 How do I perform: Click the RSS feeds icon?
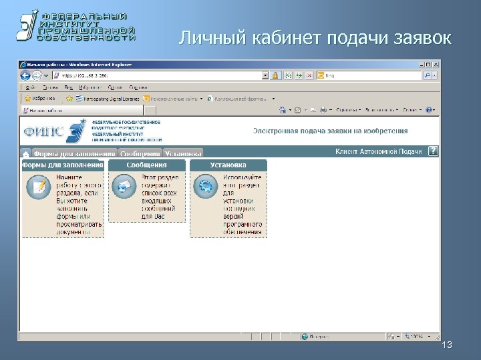pos(297,110)
